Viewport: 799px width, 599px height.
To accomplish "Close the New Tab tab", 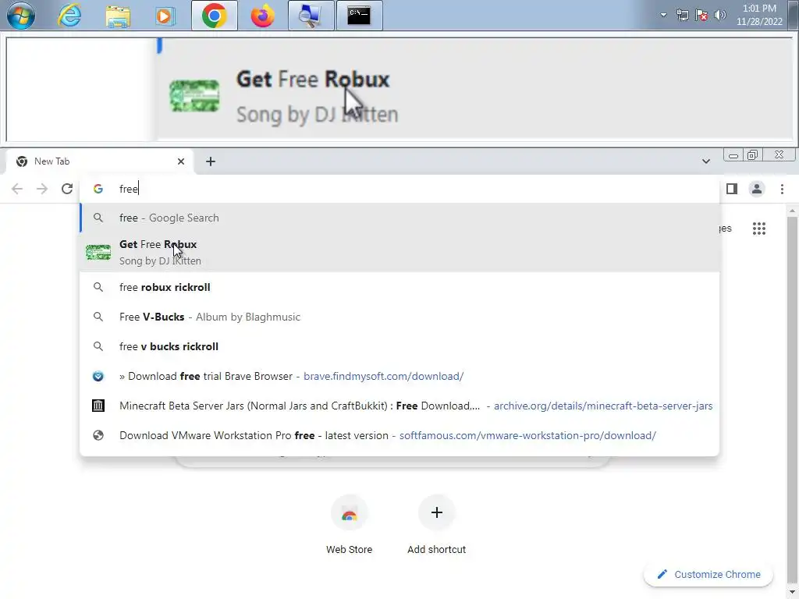I will pyautogui.click(x=181, y=161).
